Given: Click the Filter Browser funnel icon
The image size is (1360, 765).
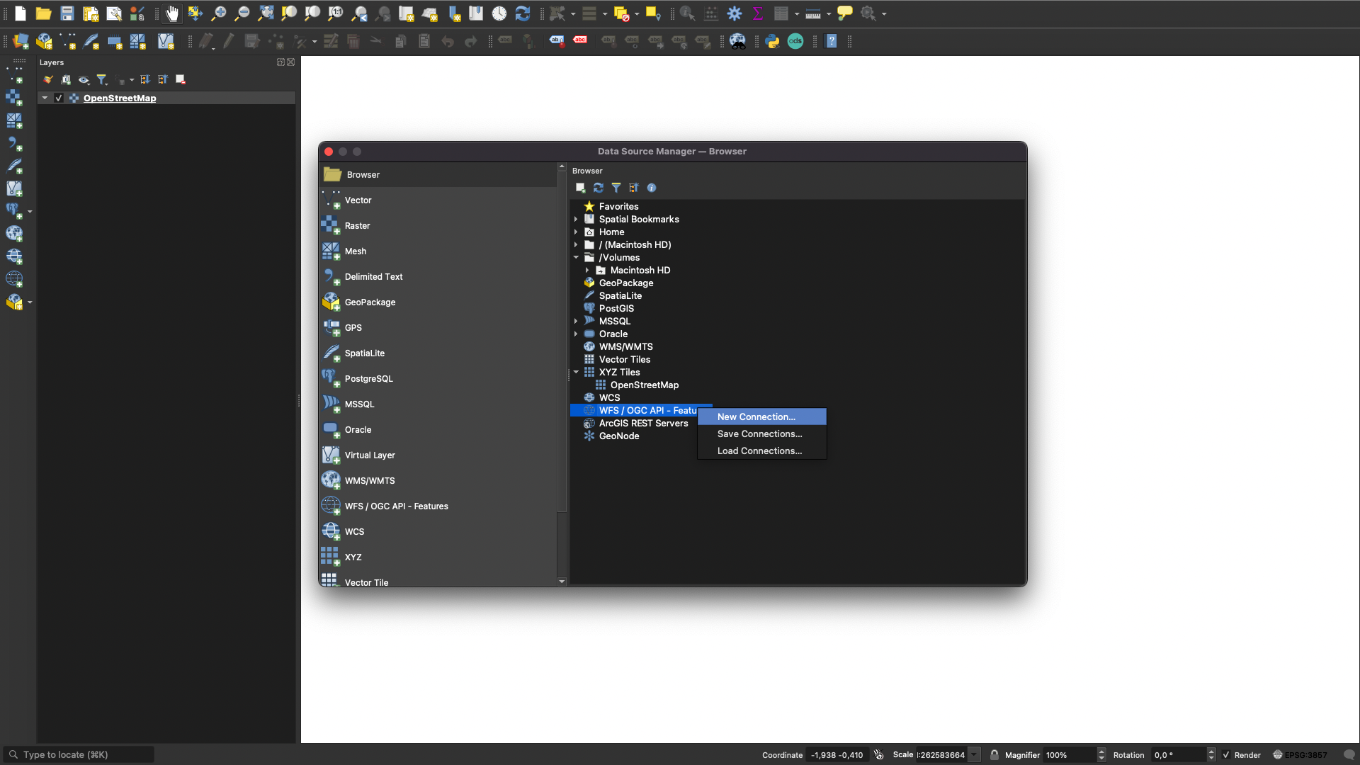Looking at the screenshot, I should click(x=616, y=188).
